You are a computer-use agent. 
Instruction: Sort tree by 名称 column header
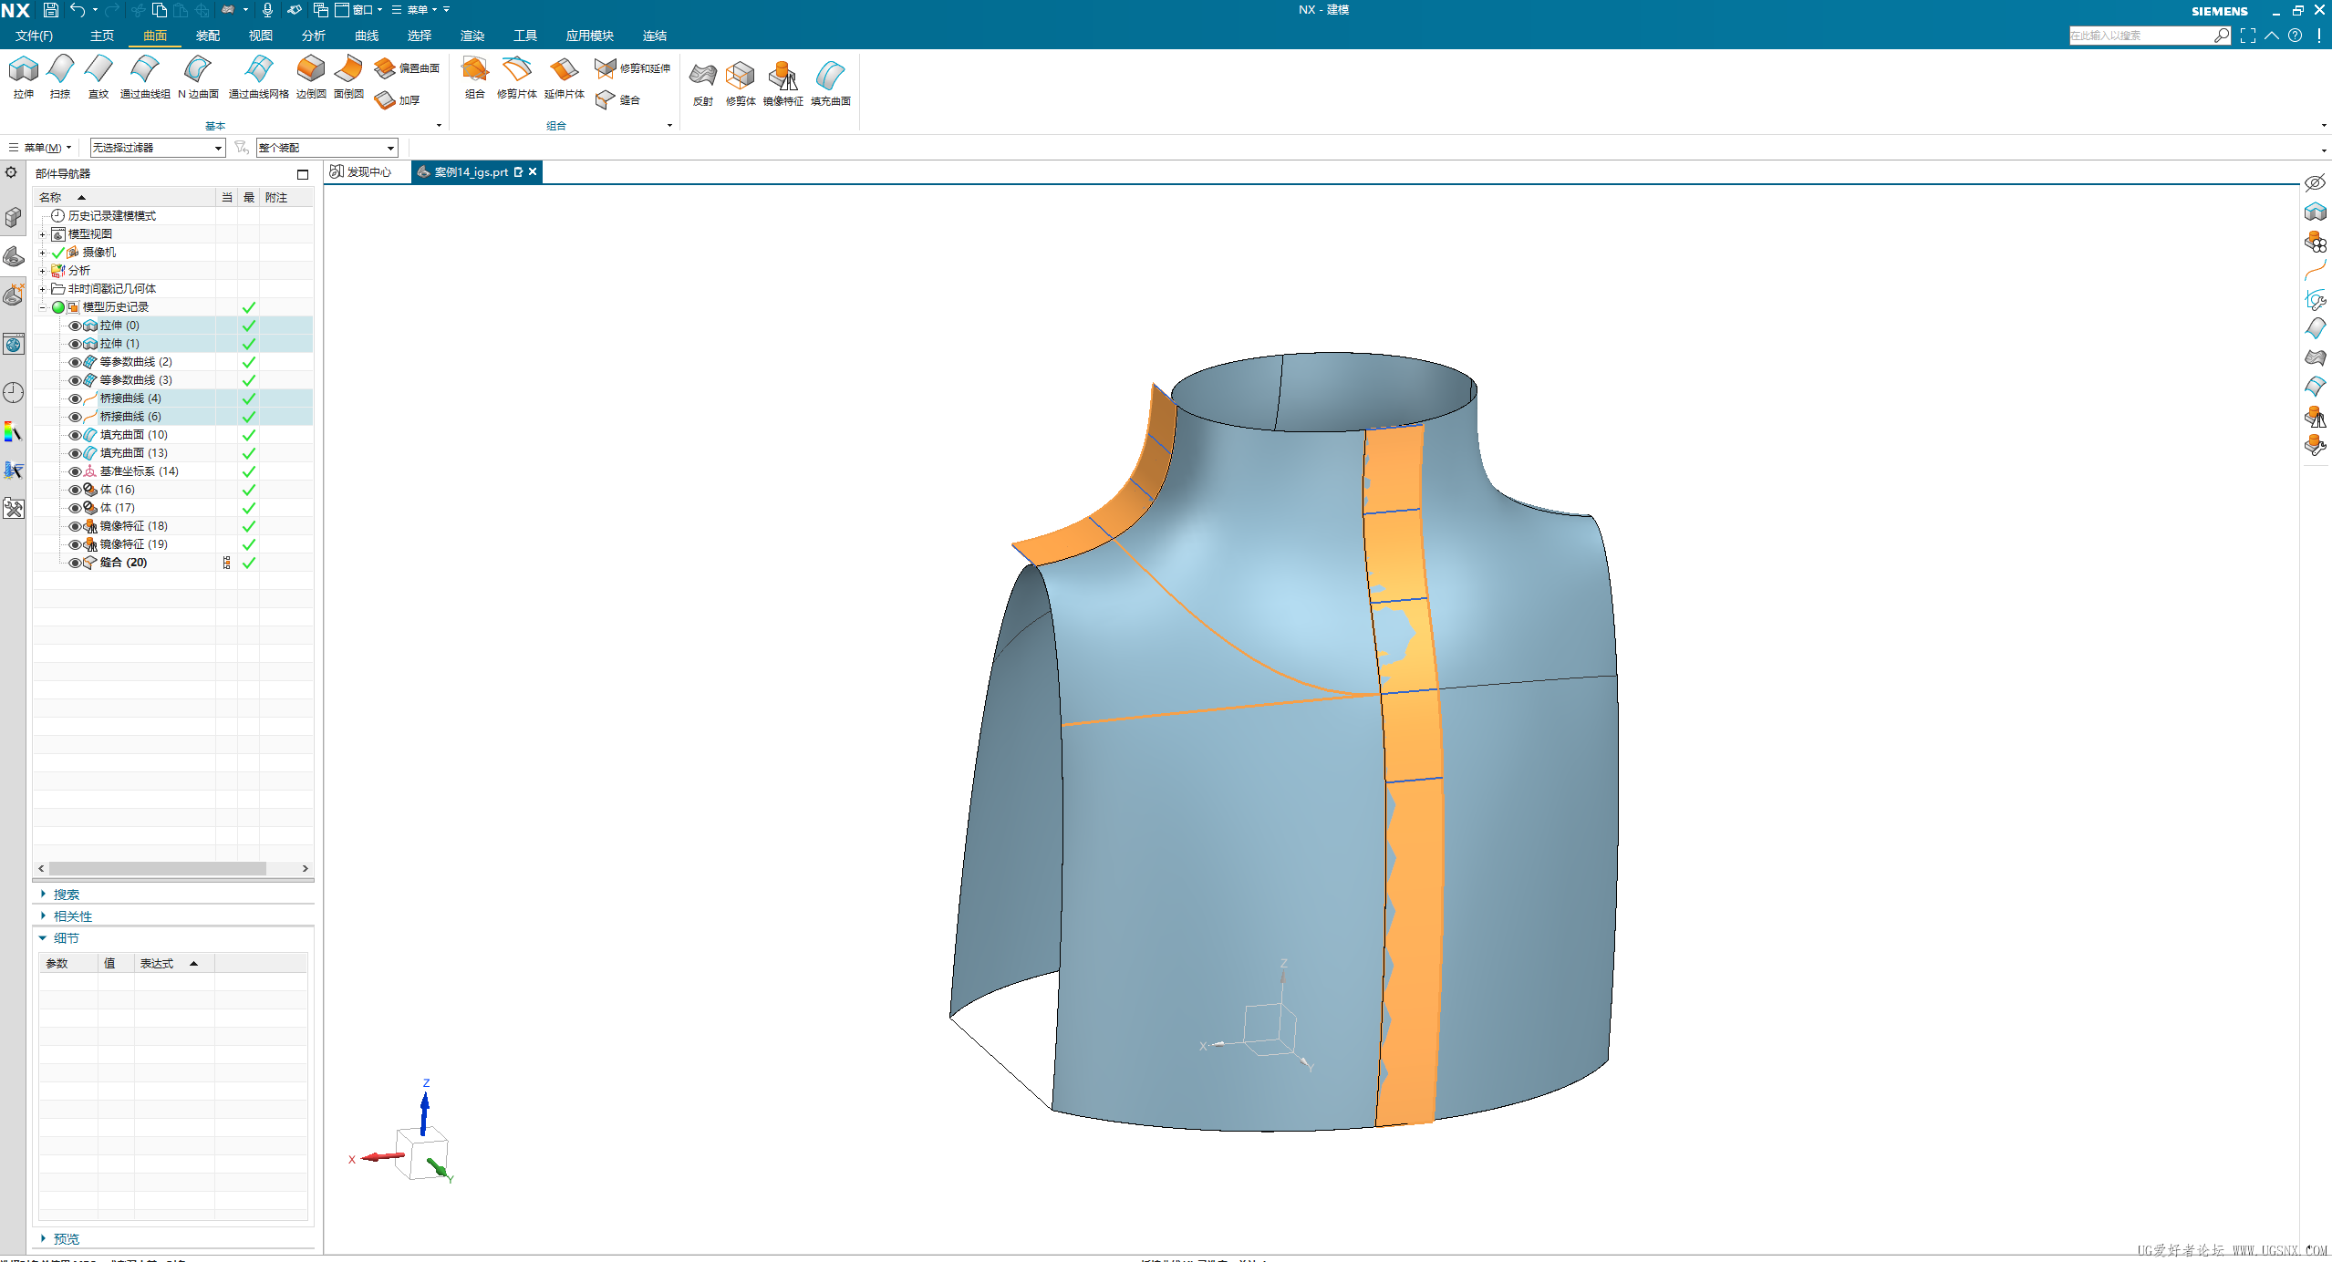point(124,198)
